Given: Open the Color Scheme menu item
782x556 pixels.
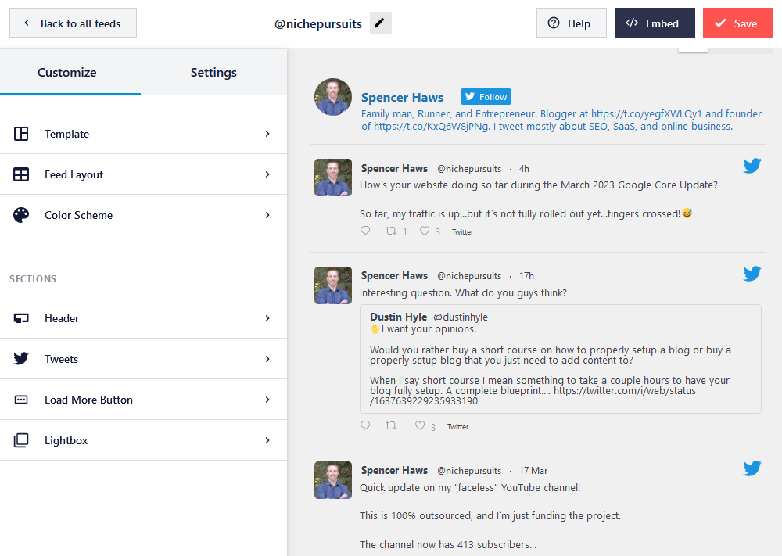Looking at the screenshot, I should 144,215.
